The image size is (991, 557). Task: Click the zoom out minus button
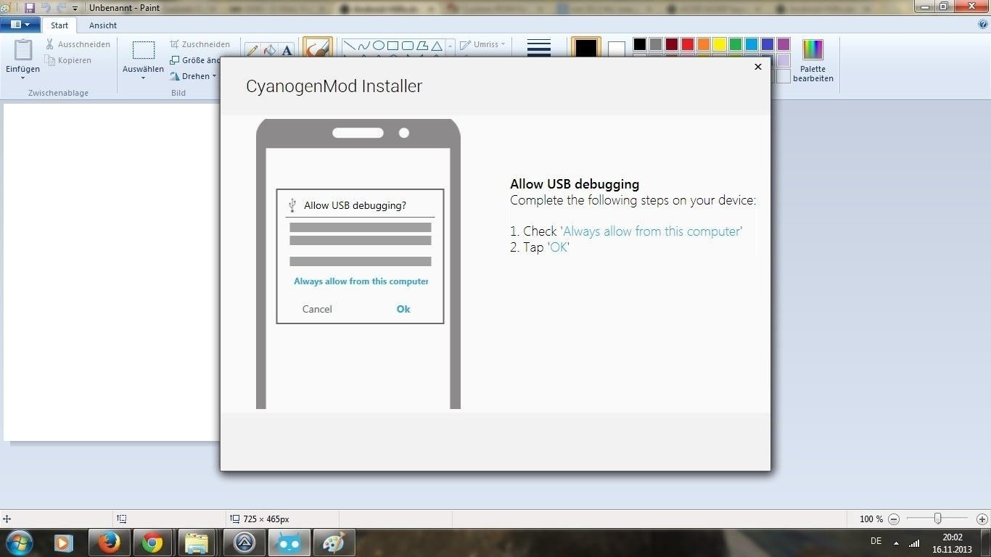point(894,519)
